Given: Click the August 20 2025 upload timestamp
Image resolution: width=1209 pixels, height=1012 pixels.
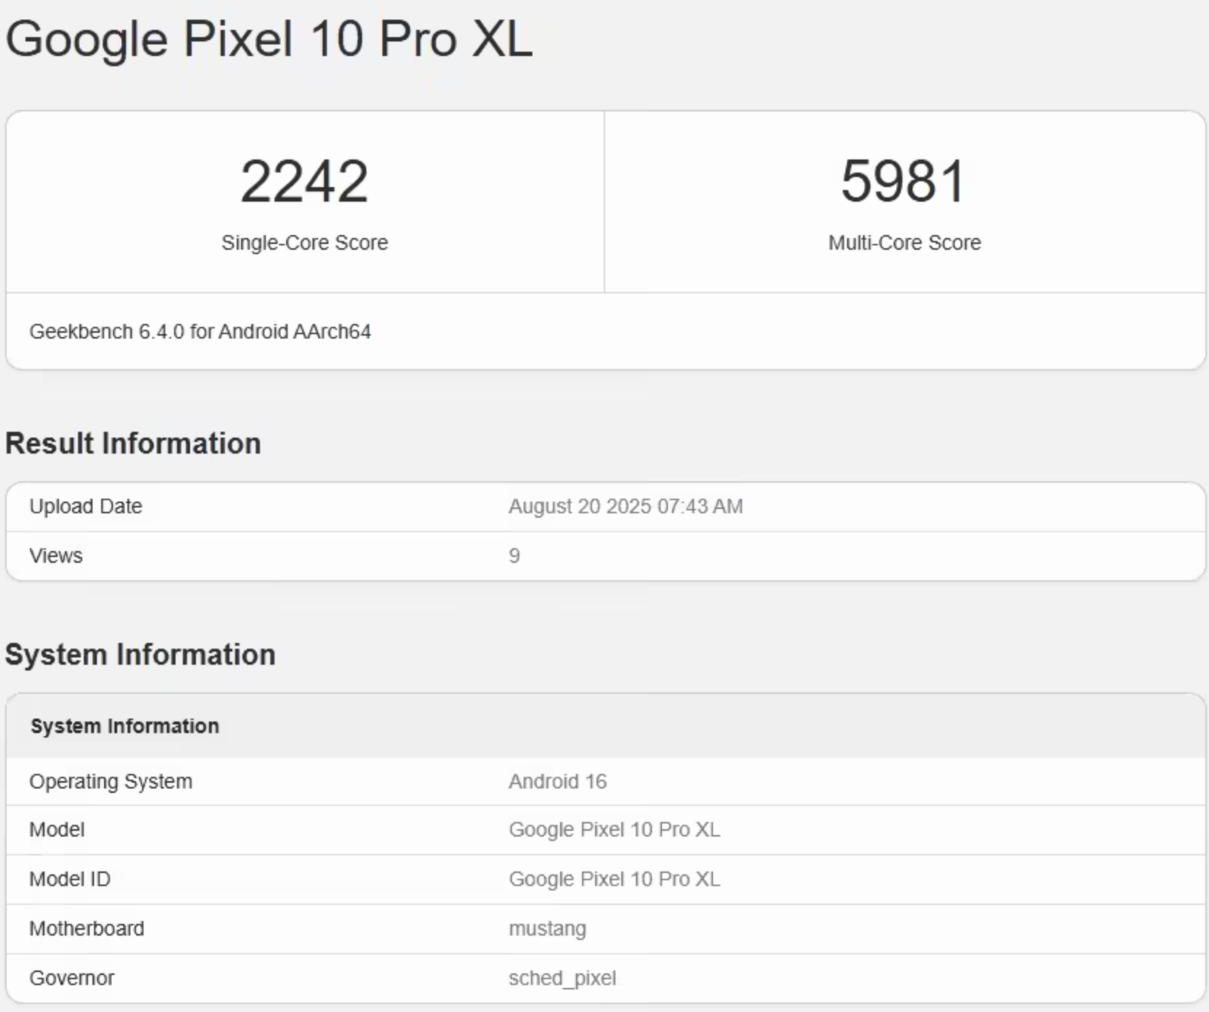Looking at the screenshot, I should (625, 506).
